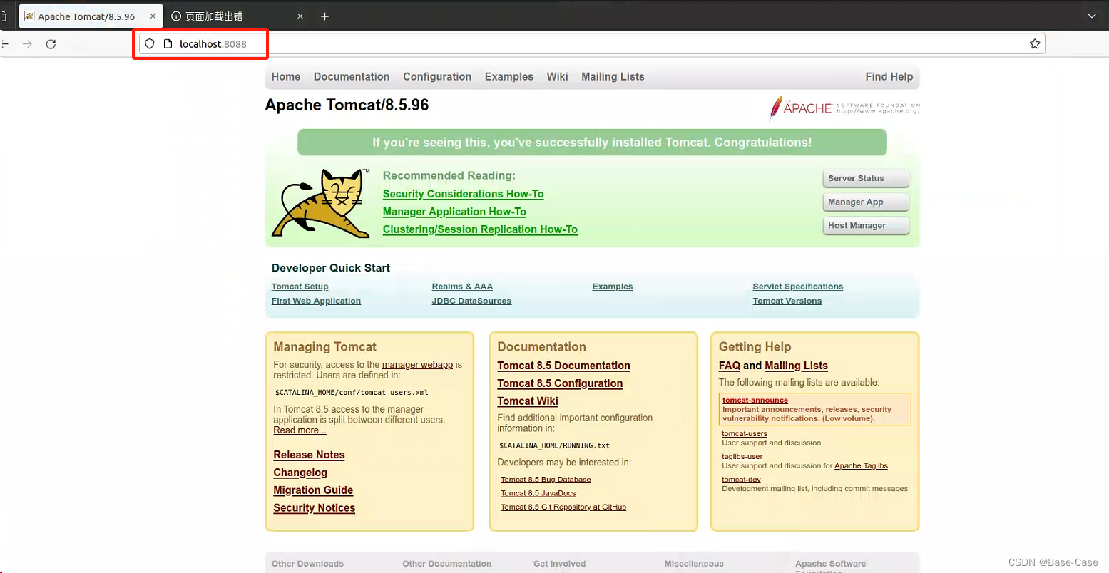Open a new tab with the plus icon
The width and height of the screenshot is (1109, 573).
324,16
